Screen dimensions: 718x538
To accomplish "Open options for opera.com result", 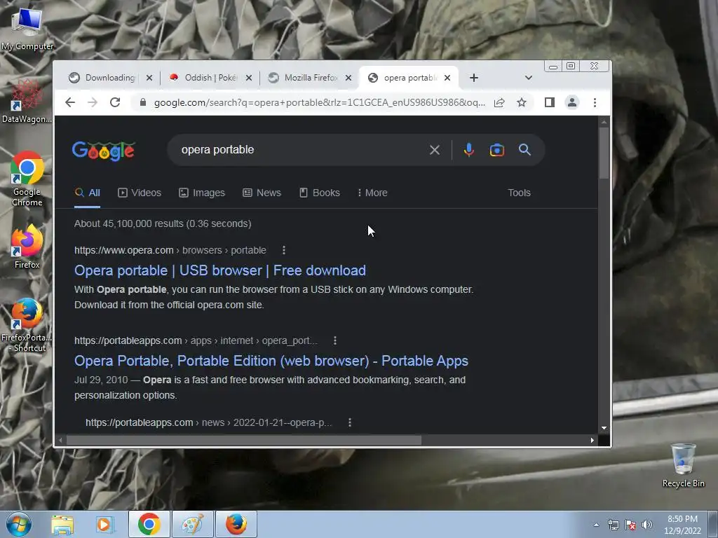I will (284, 250).
